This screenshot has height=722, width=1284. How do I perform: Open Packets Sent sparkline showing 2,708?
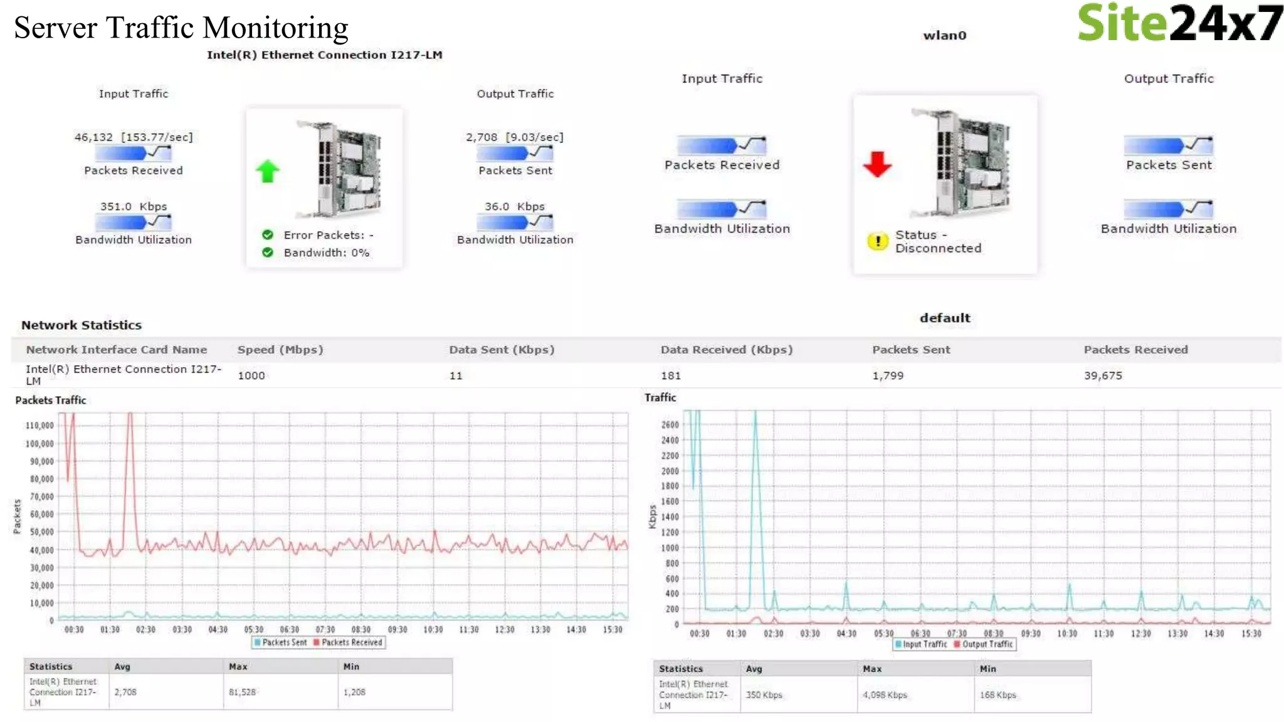[515, 153]
